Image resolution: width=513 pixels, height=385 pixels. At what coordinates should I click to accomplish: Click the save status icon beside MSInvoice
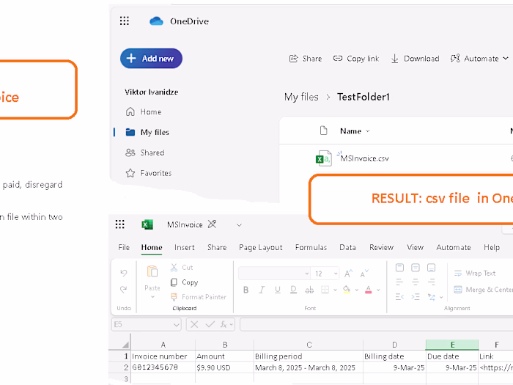[x=213, y=224]
